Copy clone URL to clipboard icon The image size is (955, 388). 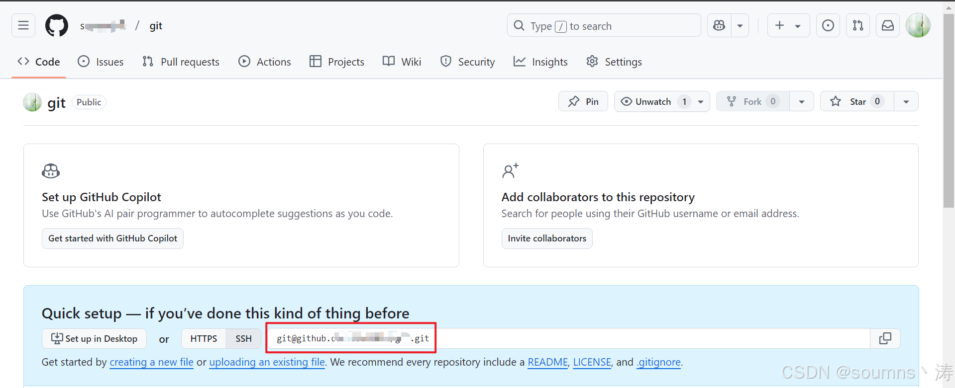pos(885,338)
